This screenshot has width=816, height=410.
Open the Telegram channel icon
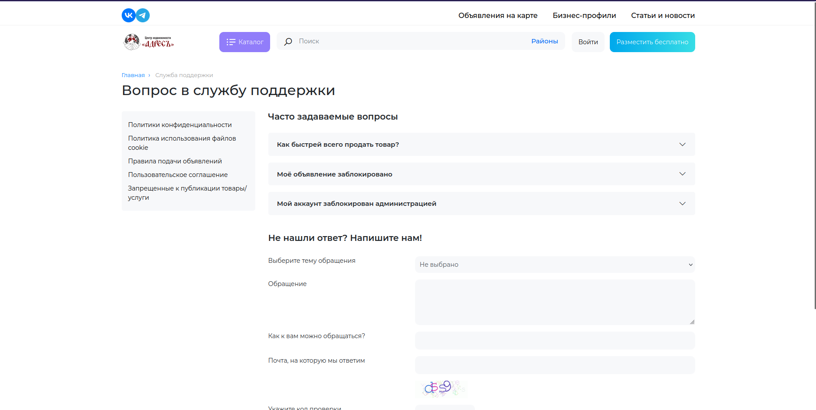click(143, 15)
